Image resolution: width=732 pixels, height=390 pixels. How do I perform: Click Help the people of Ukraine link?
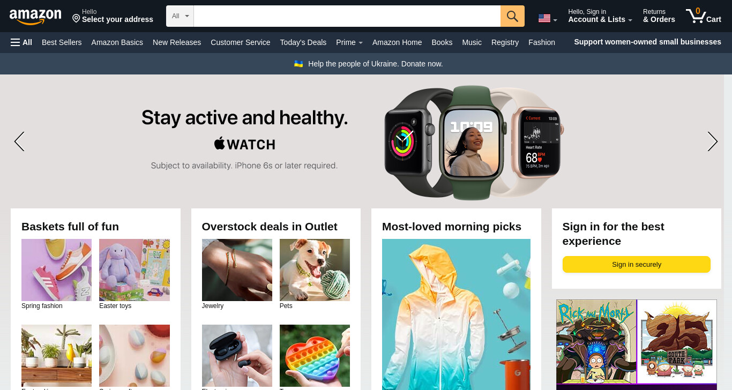(375, 64)
